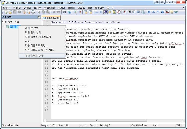This screenshot has width=187, height=129.
Task: Open the 찾기(S) menu
Action: [x=27, y=8]
